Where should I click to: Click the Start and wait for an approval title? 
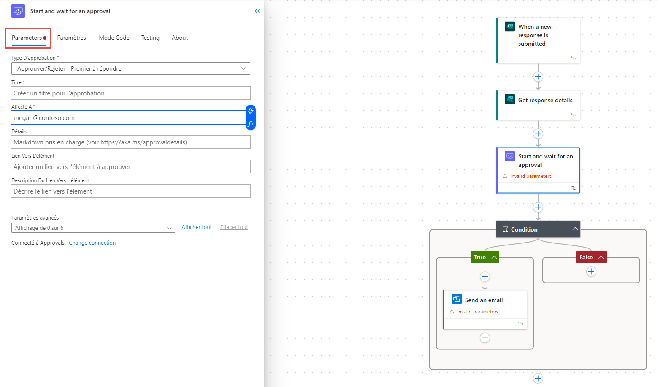(x=70, y=11)
